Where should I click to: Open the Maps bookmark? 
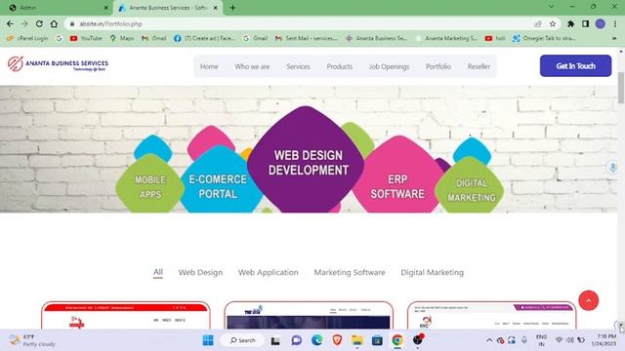pos(122,38)
